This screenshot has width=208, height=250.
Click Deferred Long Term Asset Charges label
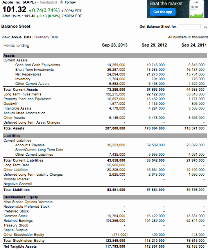pos(32,122)
